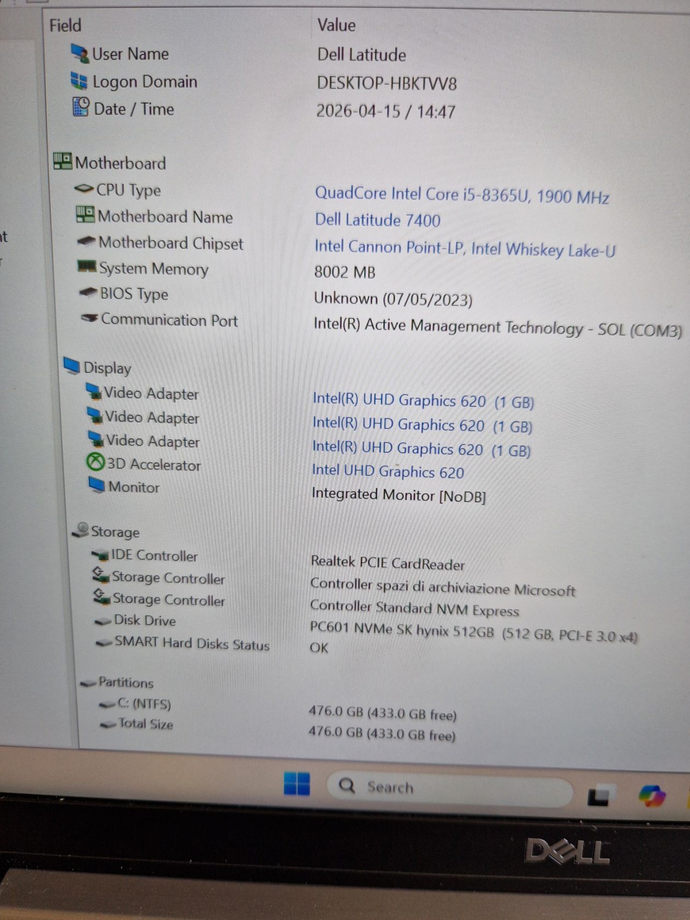Open the Windows Start menu

coord(297,784)
